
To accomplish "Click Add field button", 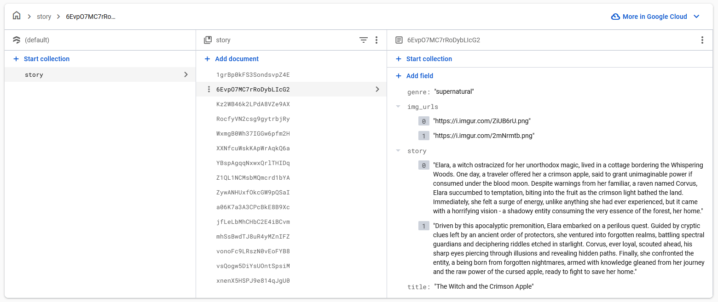I will pyautogui.click(x=419, y=76).
